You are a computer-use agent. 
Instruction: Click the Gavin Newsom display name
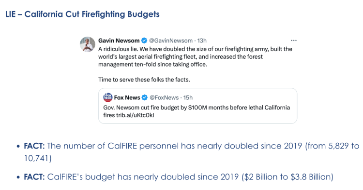119,41
